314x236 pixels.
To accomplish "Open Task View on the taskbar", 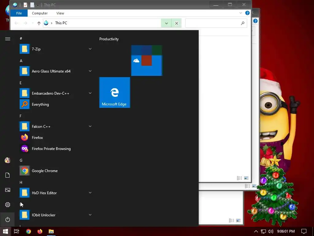I will 17,231.
